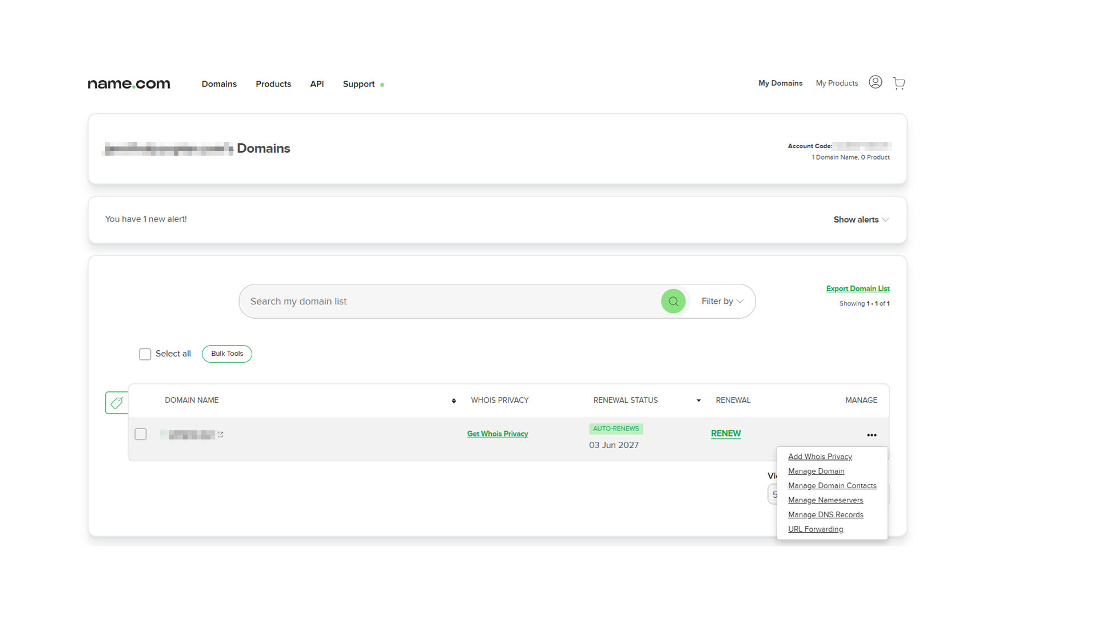Click the RENEWAL STATUS column header
This screenshot has width=1098, height=618.
click(x=626, y=401)
